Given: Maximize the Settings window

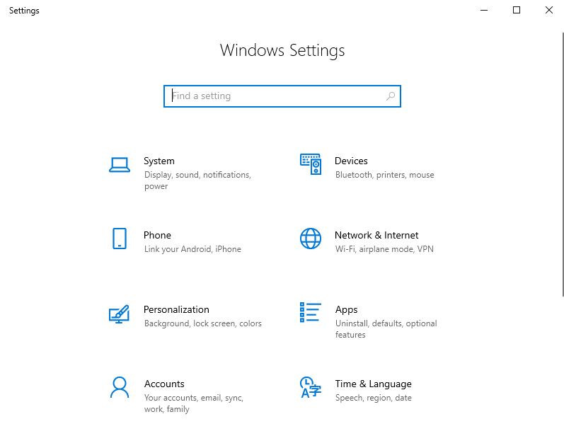Looking at the screenshot, I should (x=517, y=10).
